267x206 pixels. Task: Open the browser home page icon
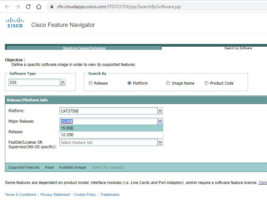[x=39, y=7]
